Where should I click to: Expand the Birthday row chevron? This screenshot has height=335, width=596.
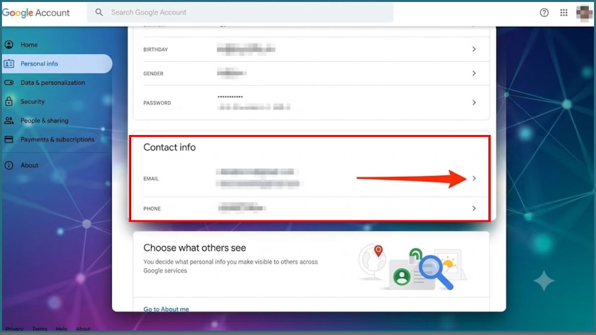(474, 49)
